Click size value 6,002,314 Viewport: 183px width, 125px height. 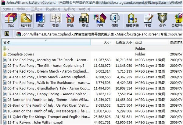coord(103,71)
